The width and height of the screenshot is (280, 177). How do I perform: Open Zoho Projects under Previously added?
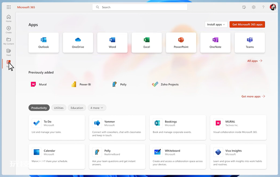[x=165, y=84]
